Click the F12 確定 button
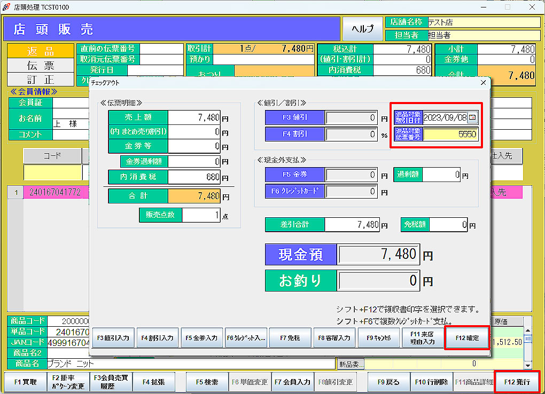Viewport: 545px width, 394px height. (466, 337)
